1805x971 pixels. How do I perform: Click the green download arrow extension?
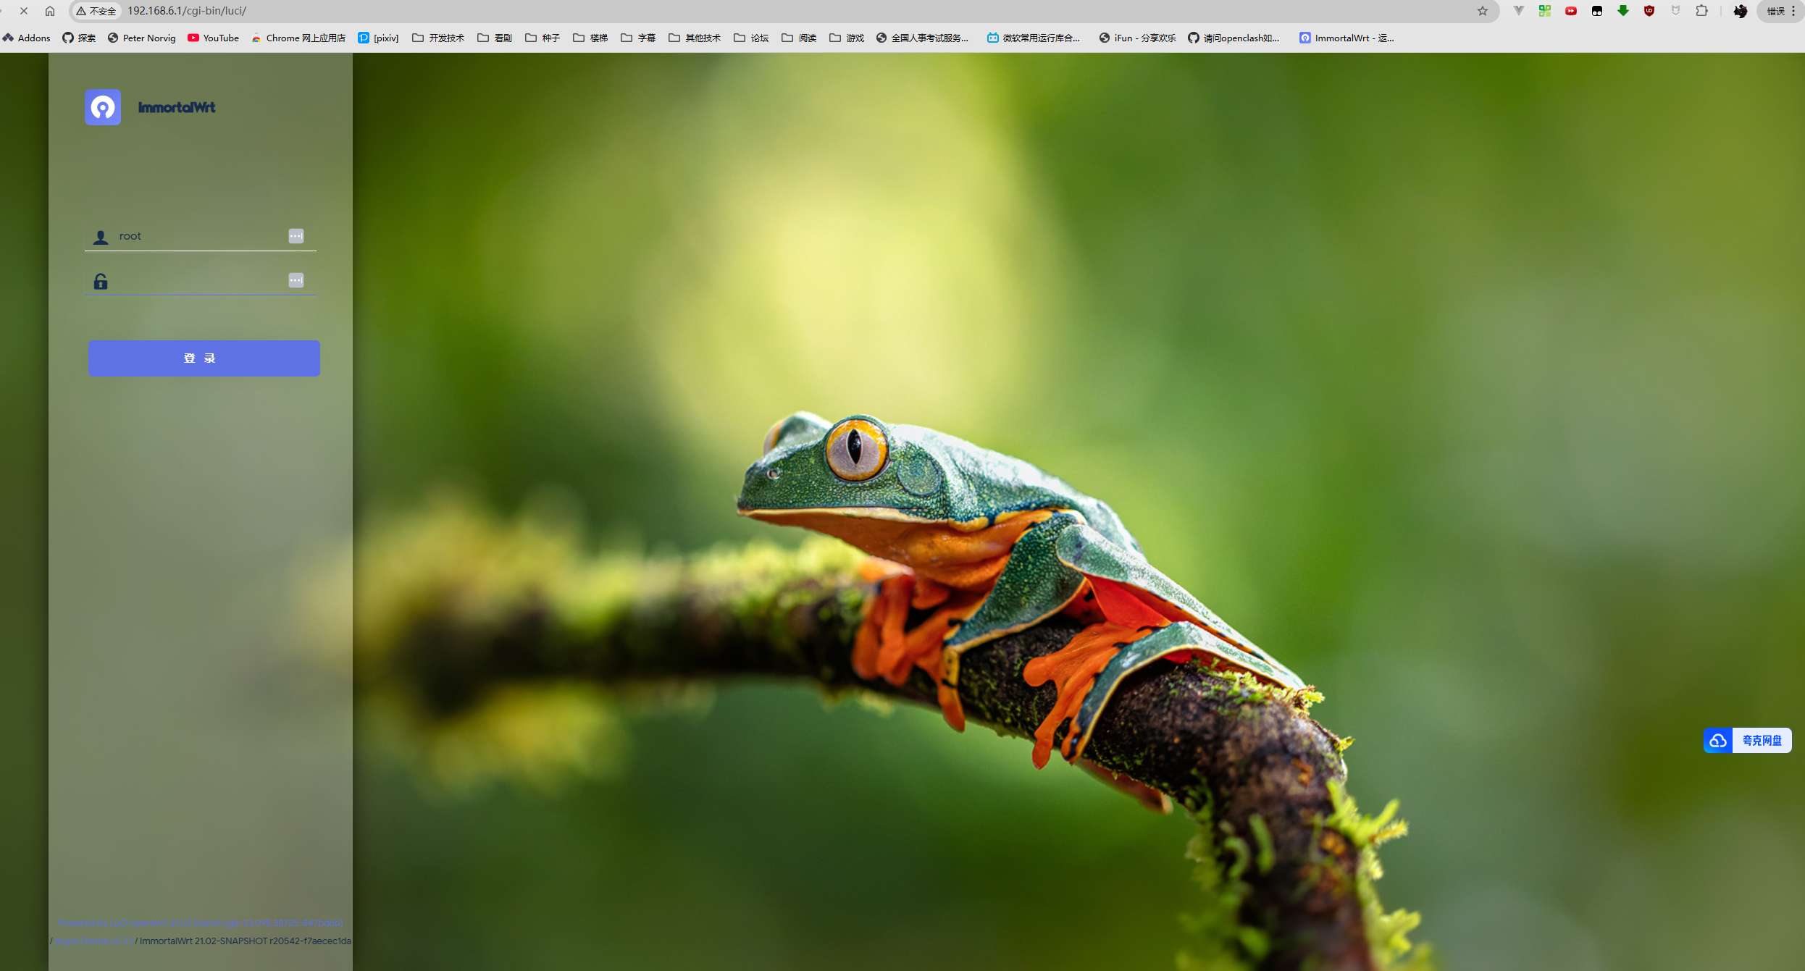click(1622, 11)
